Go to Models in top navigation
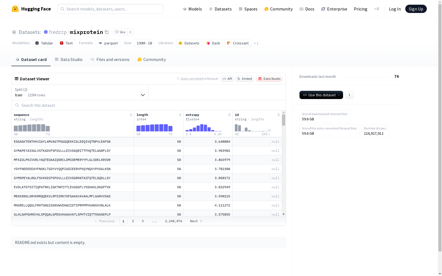Viewport: 442px width, 276px height. 192,9
